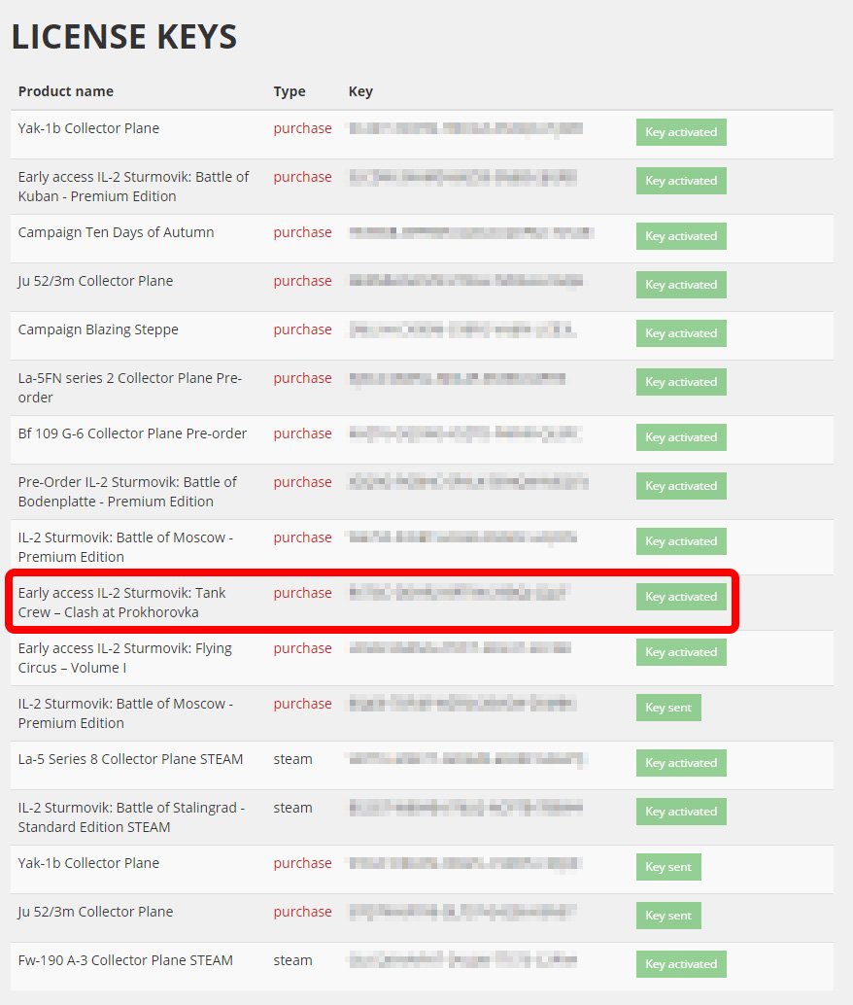Select Battle of Stalingrad Standard Edition STEAM name
The image size is (853, 1005).
pos(131,817)
